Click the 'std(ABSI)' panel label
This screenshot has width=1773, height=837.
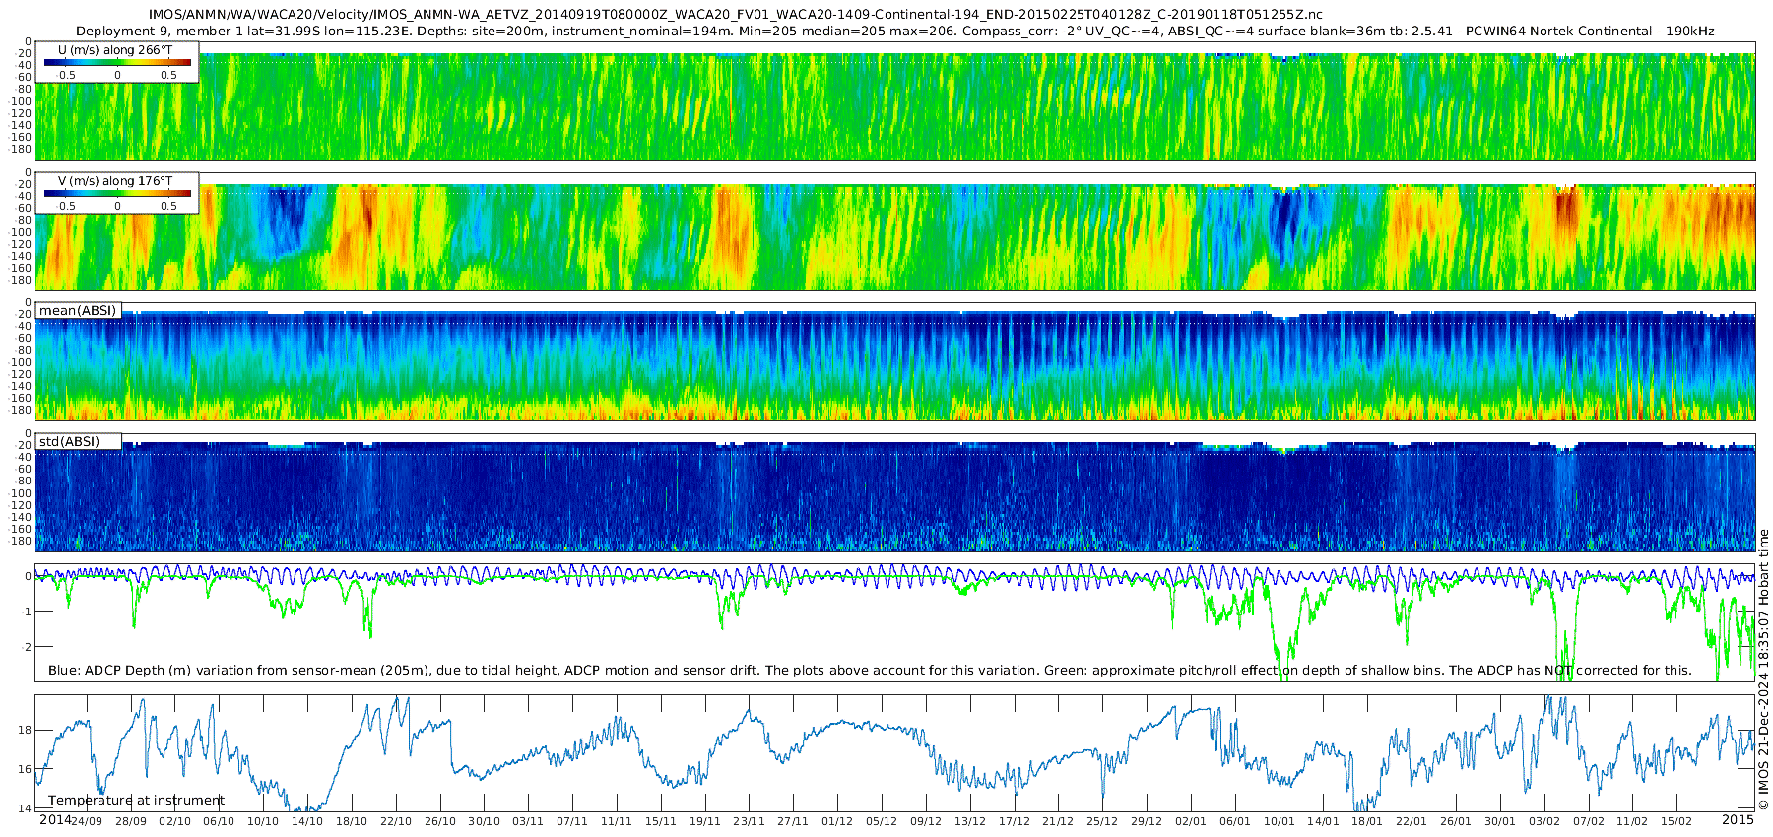pyautogui.click(x=69, y=442)
